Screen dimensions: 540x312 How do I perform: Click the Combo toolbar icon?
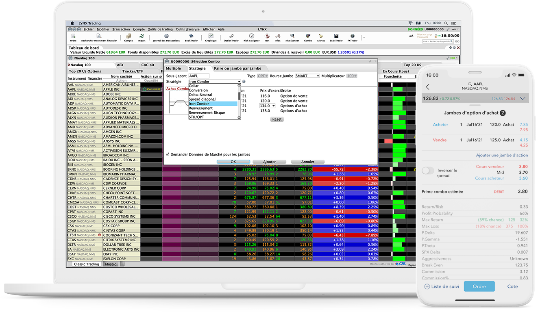point(308,38)
